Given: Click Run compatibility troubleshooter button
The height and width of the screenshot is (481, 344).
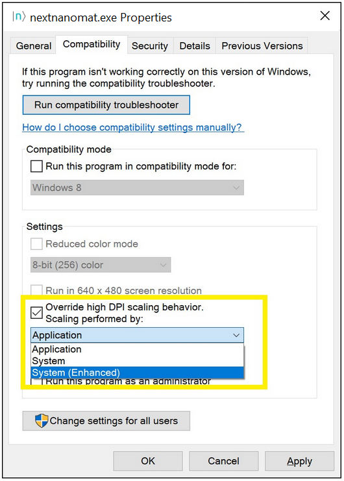Looking at the screenshot, I should coord(106,105).
